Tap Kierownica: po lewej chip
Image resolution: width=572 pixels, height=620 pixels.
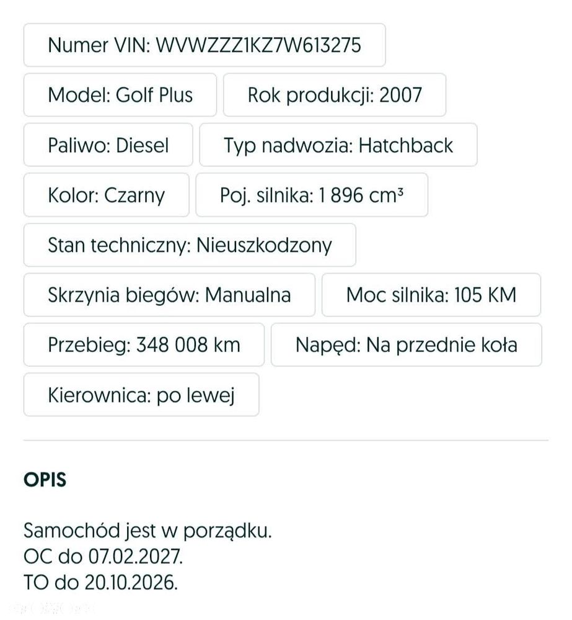[x=141, y=395]
